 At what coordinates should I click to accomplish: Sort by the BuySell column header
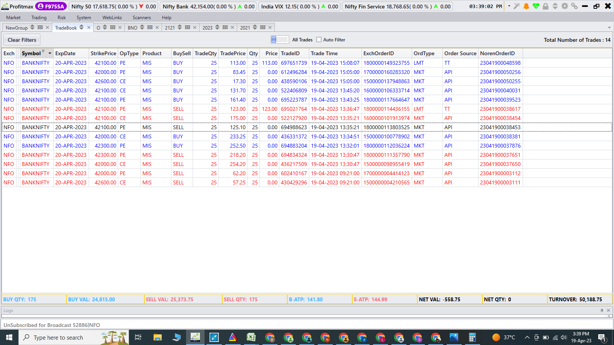pos(182,53)
